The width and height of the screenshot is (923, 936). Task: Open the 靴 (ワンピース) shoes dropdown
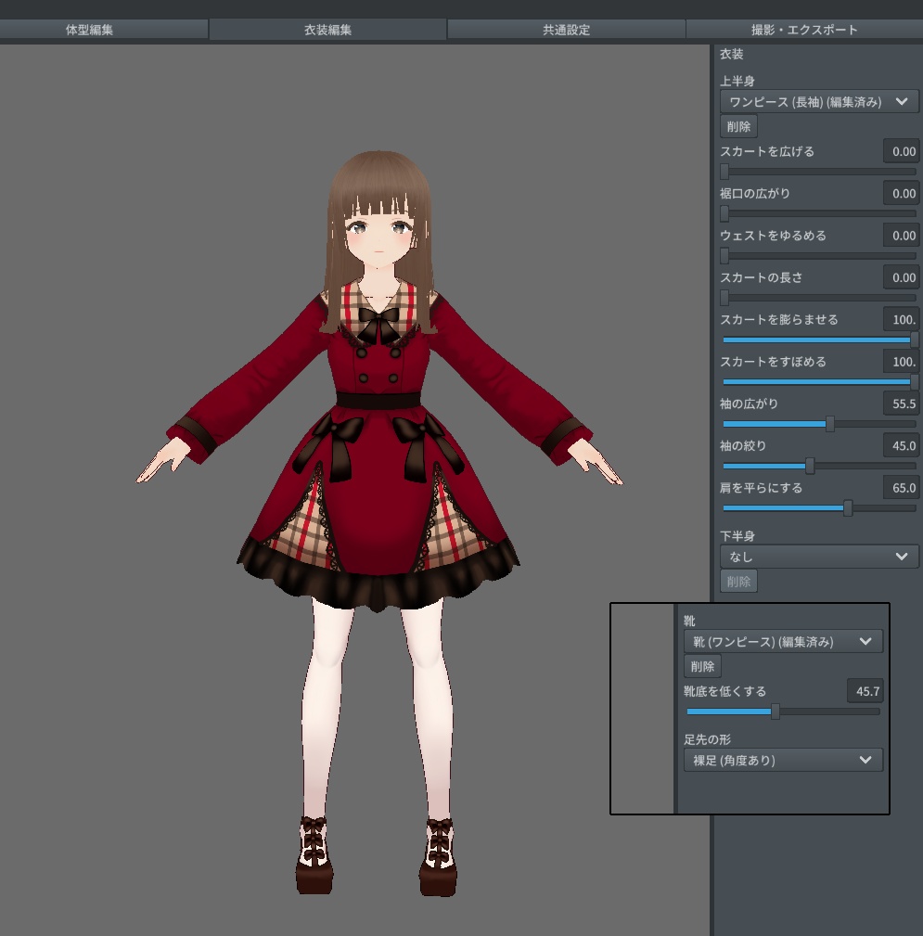[782, 641]
